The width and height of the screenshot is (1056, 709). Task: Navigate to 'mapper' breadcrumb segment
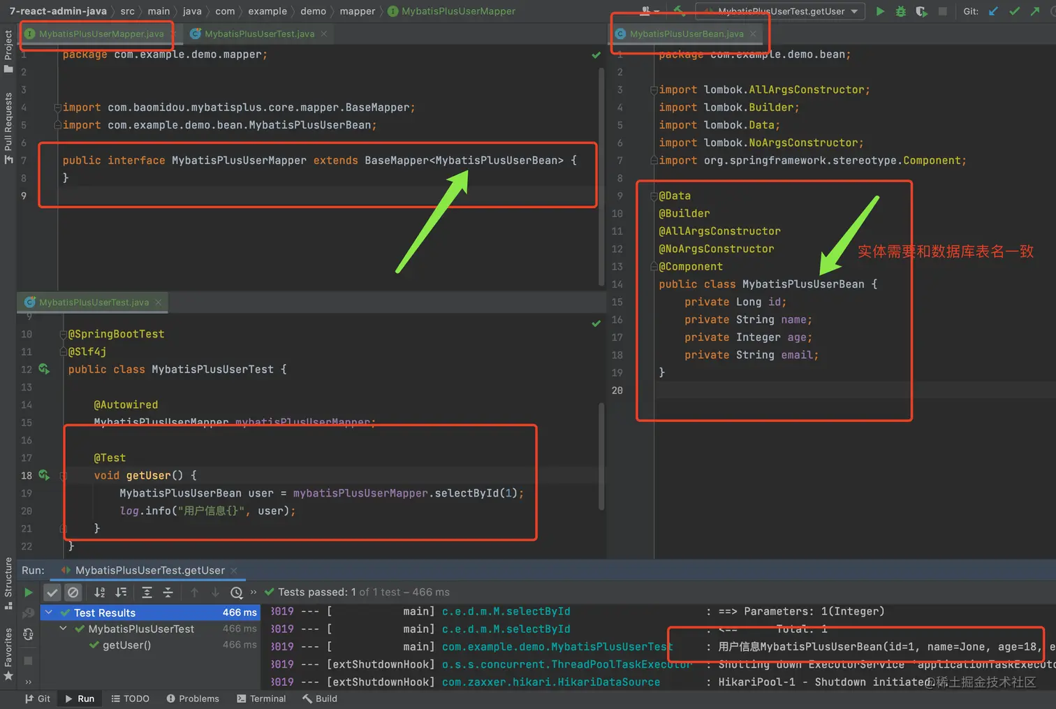point(357,11)
